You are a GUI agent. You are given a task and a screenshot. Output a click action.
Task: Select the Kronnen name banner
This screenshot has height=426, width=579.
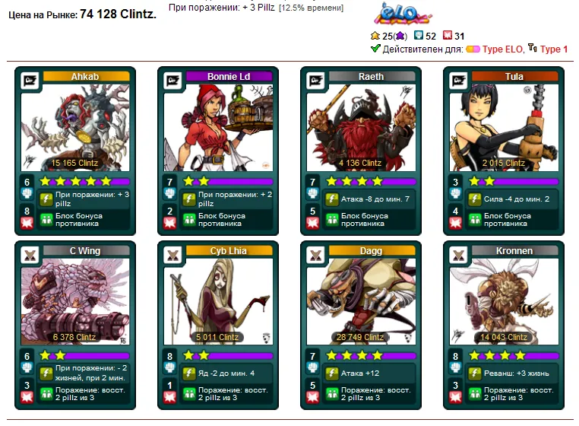(514, 250)
